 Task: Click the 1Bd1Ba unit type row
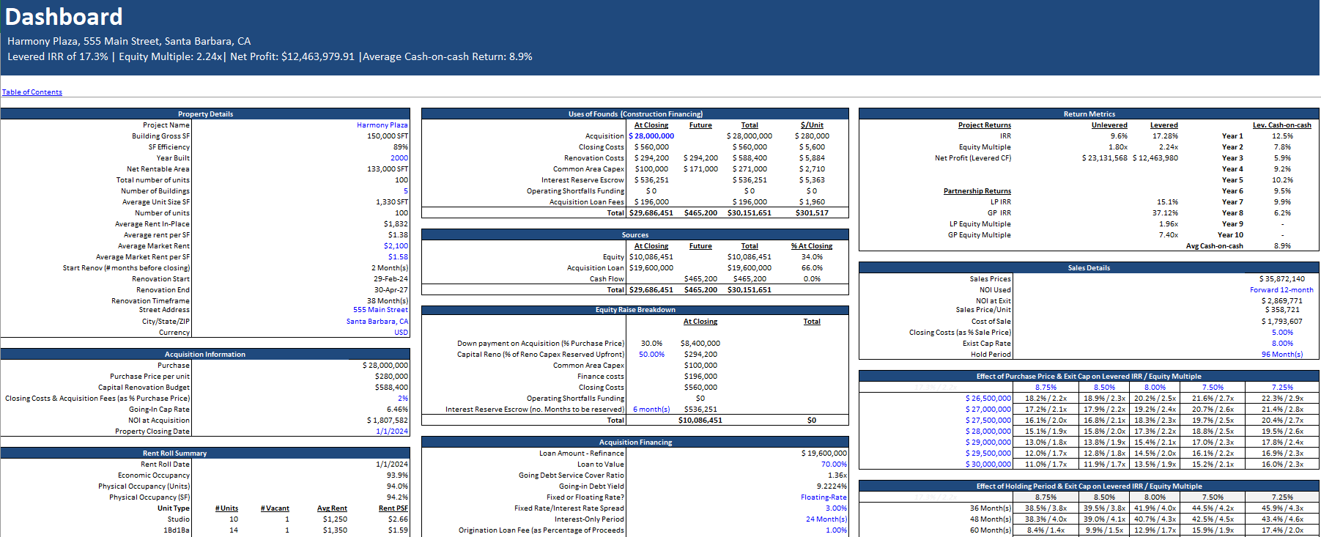(x=205, y=530)
